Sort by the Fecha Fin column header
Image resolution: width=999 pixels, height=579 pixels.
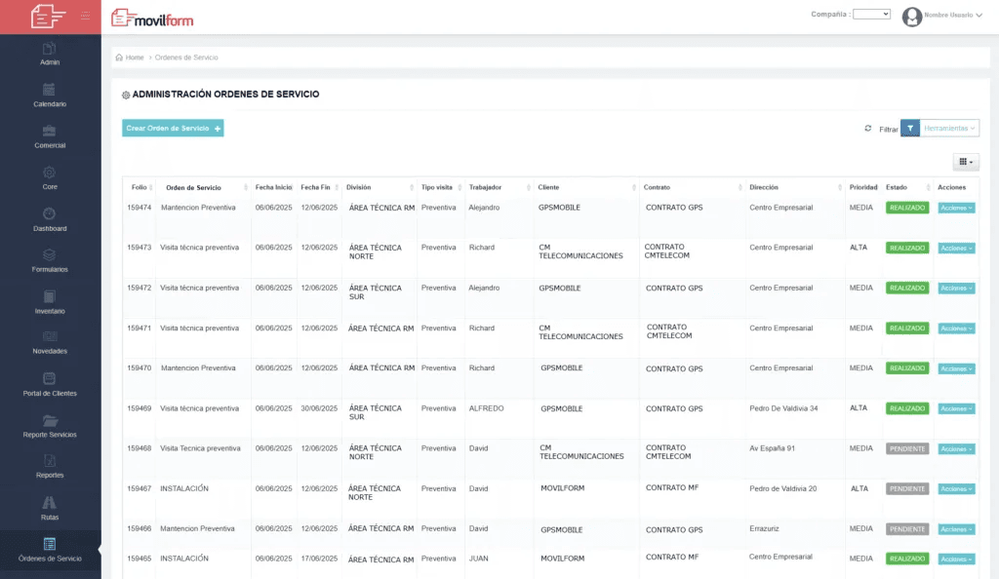pos(319,187)
